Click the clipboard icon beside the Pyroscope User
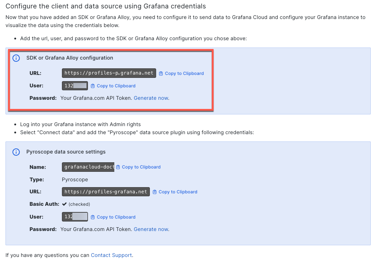This screenshot has height=265, width=377. click(93, 217)
